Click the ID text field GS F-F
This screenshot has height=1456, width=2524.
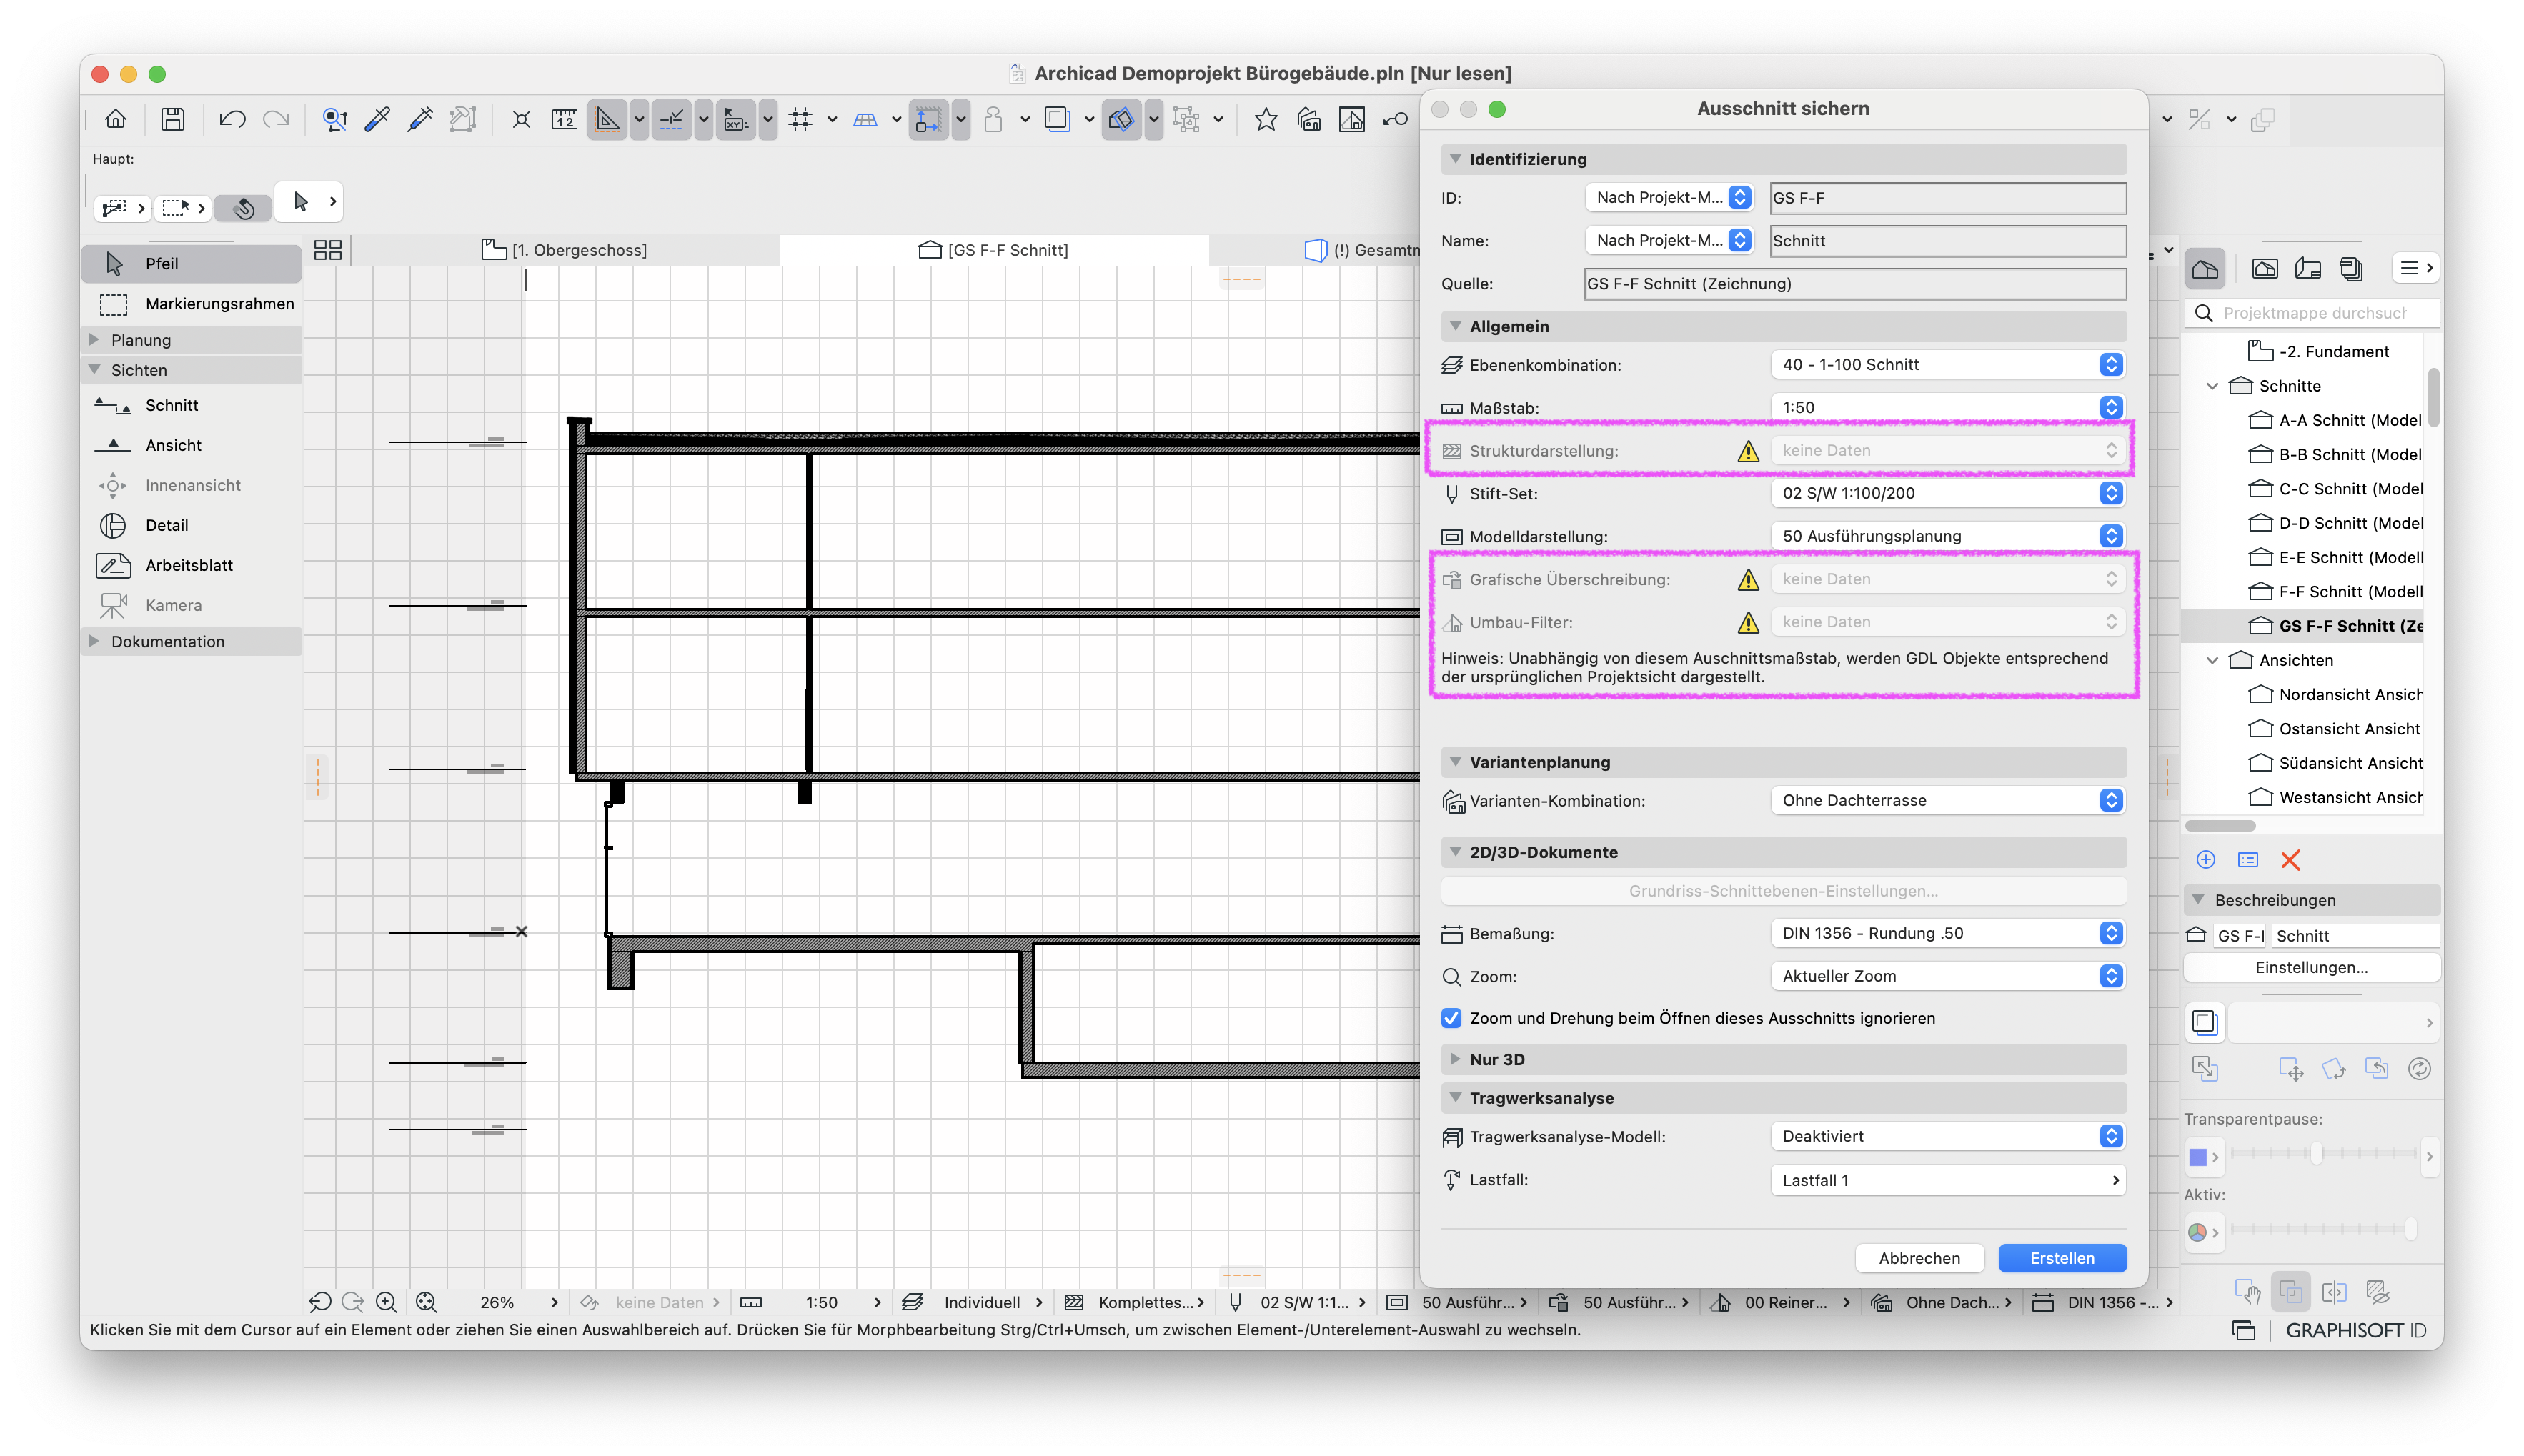click(1947, 198)
